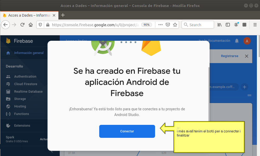Screen dimensions: 260x156
Task: Open the account avatar A
Action: pos(247,41)
